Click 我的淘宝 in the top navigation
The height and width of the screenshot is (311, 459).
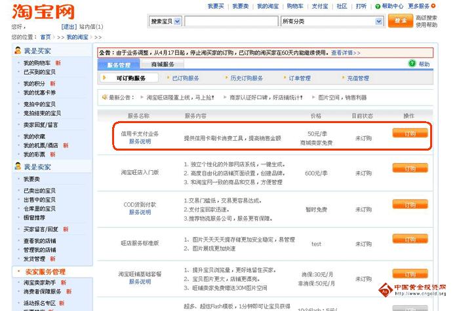pyautogui.click(x=268, y=6)
